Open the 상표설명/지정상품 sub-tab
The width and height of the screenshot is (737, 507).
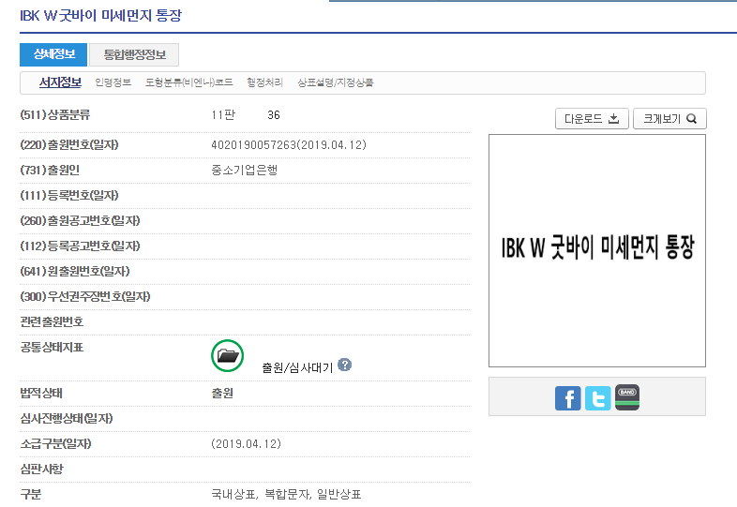tap(336, 82)
